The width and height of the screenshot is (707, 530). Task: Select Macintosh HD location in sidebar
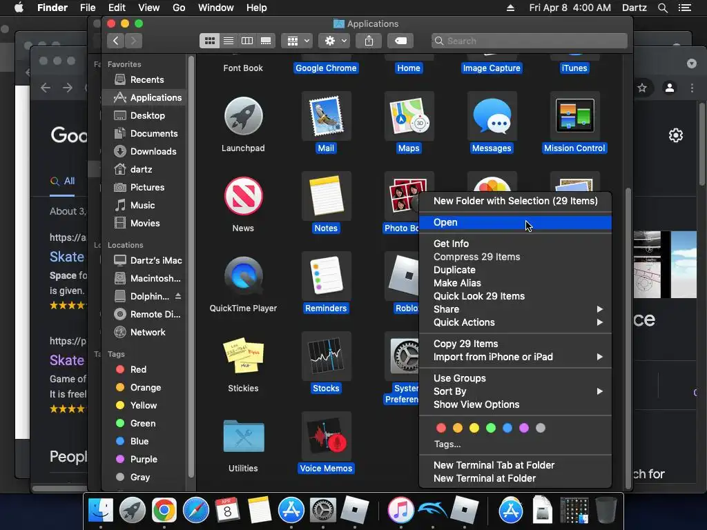[x=144, y=279]
